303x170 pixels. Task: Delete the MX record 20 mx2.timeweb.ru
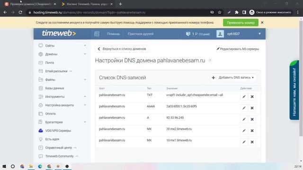point(252,131)
